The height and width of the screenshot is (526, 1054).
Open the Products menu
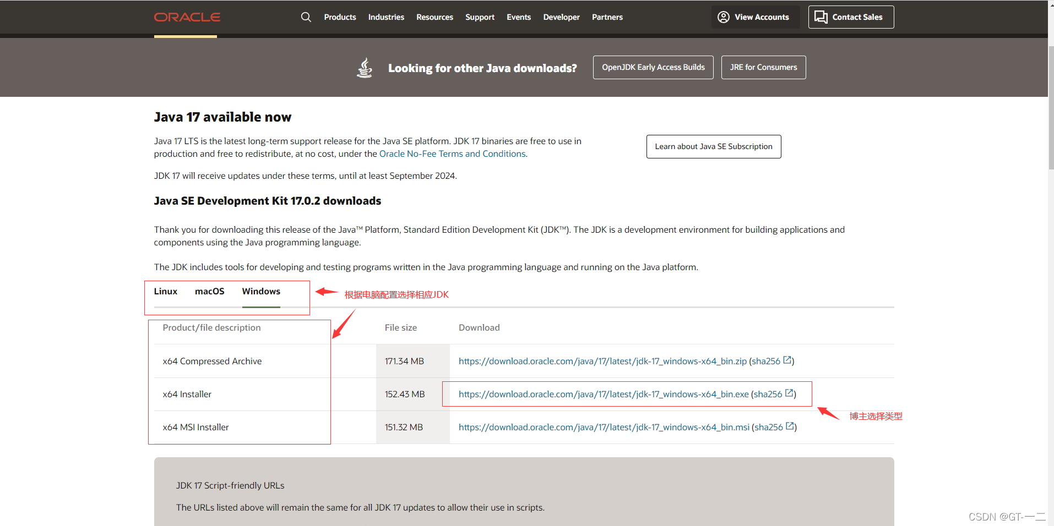click(340, 17)
